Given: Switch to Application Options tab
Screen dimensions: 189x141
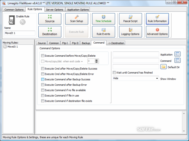Looking at the screenshot, I should (78, 10).
